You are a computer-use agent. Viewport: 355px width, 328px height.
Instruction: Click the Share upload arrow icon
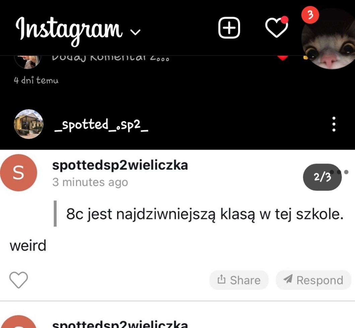pos(221,279)
